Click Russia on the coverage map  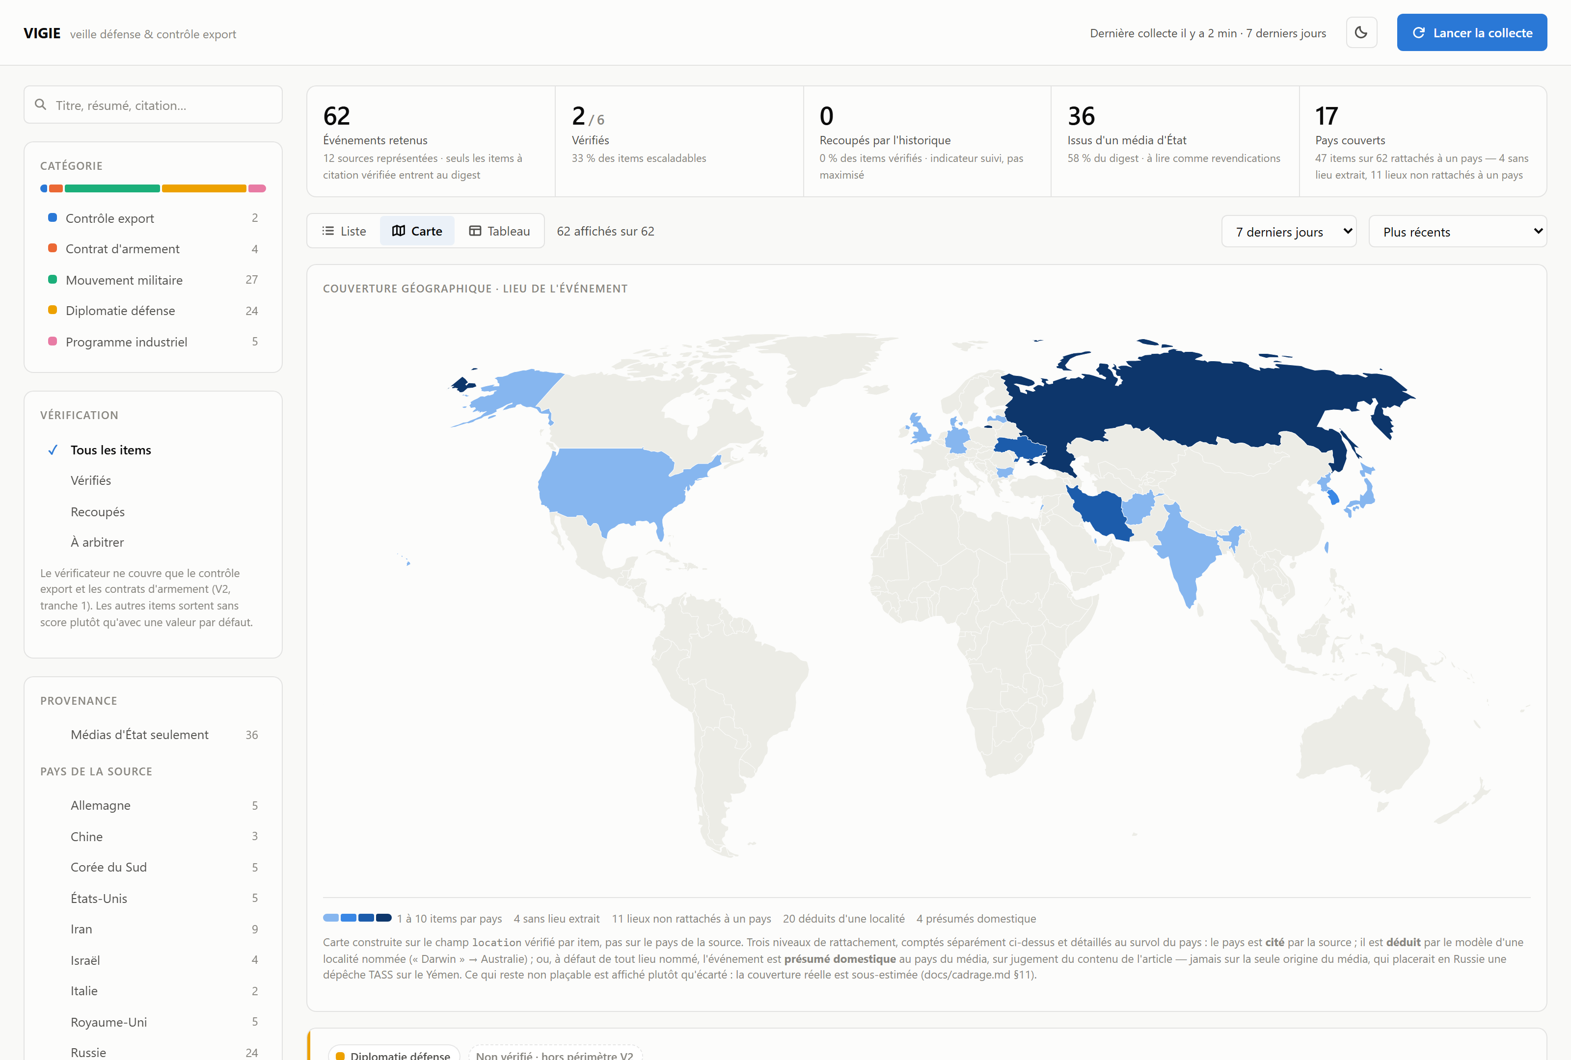click(x=1203, y=405)
